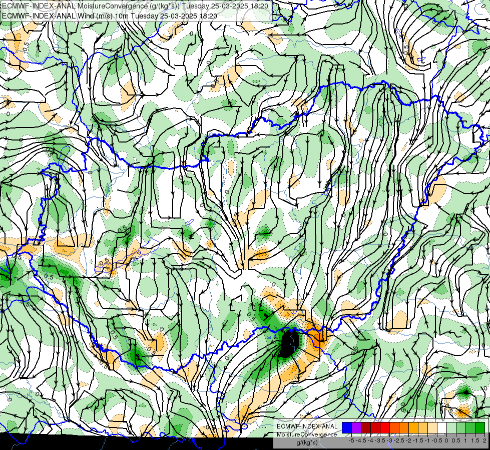Screen dimensions: 490x450
Task: Click the legend scale value 2
Action: [484, 440]
